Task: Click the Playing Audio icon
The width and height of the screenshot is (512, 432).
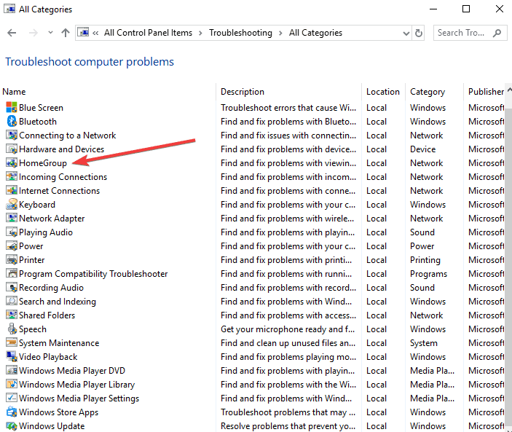Action: click(x=12, y=232)
